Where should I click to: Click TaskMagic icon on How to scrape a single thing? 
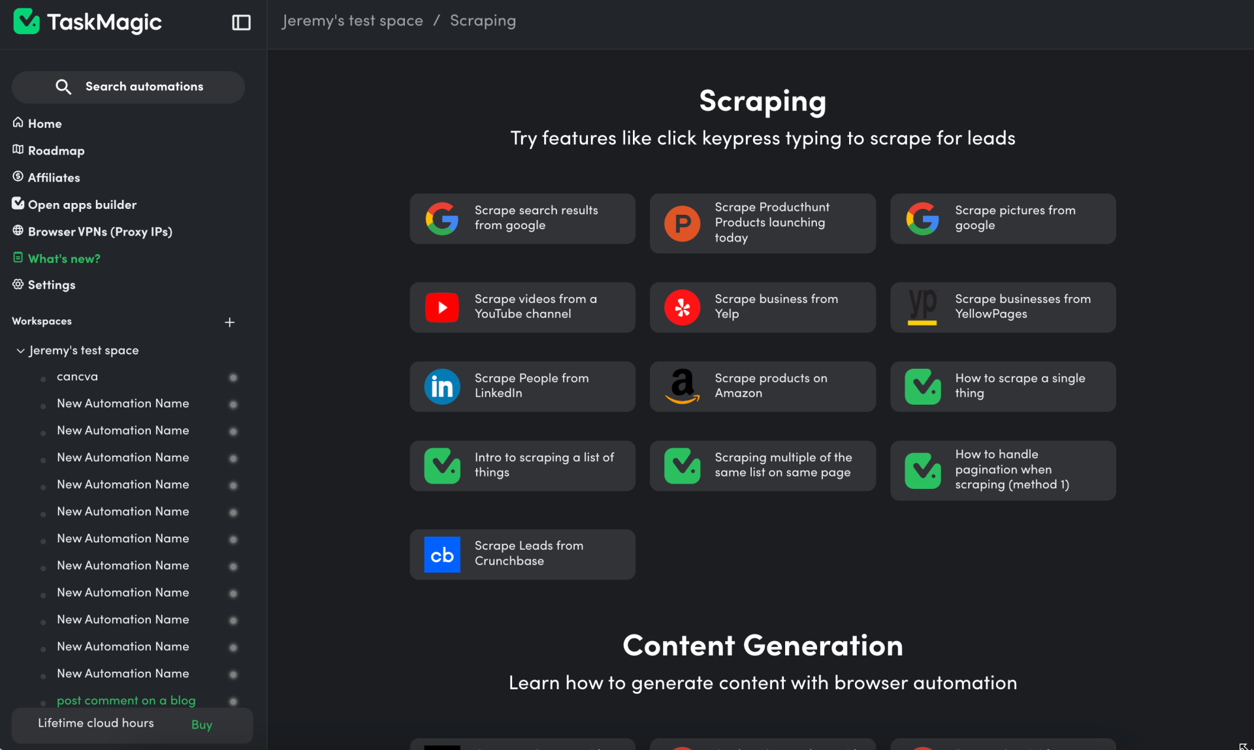[x=922, y=386]
